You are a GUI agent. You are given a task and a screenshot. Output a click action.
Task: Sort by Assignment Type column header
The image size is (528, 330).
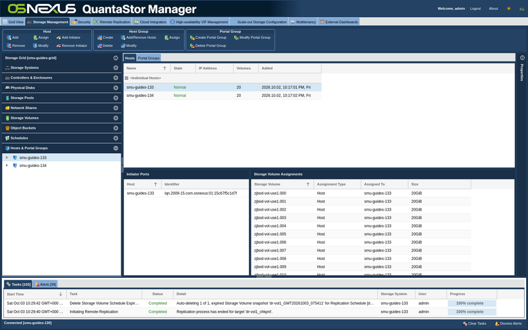click(337, 184)
